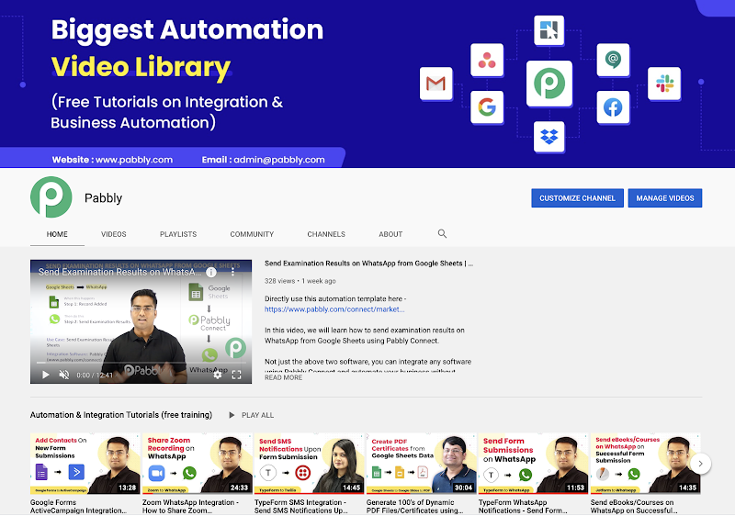Click Email : admin@pabbly.com in banner
735x516 pixels.
[263, 160]
